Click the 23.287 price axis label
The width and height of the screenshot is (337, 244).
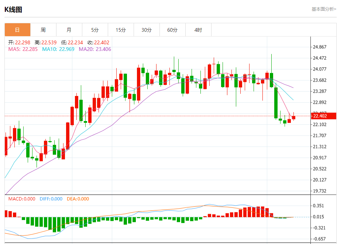coord(320,91)
